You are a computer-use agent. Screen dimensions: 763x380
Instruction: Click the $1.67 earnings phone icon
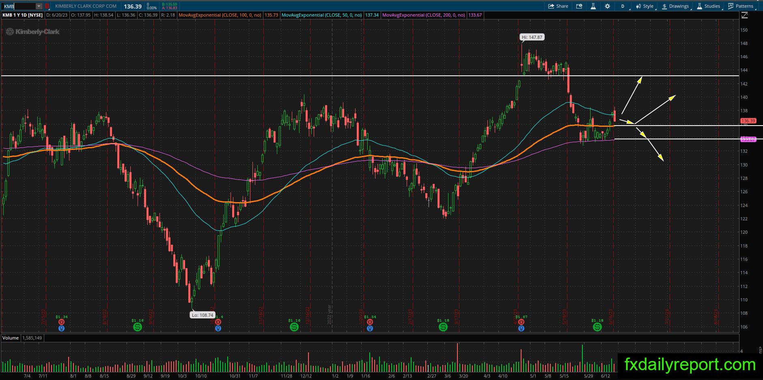point(521,322)
